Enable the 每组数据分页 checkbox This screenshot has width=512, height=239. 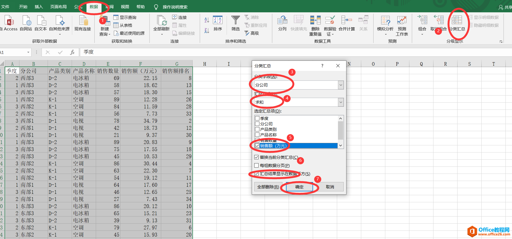[x=256, y=165]
